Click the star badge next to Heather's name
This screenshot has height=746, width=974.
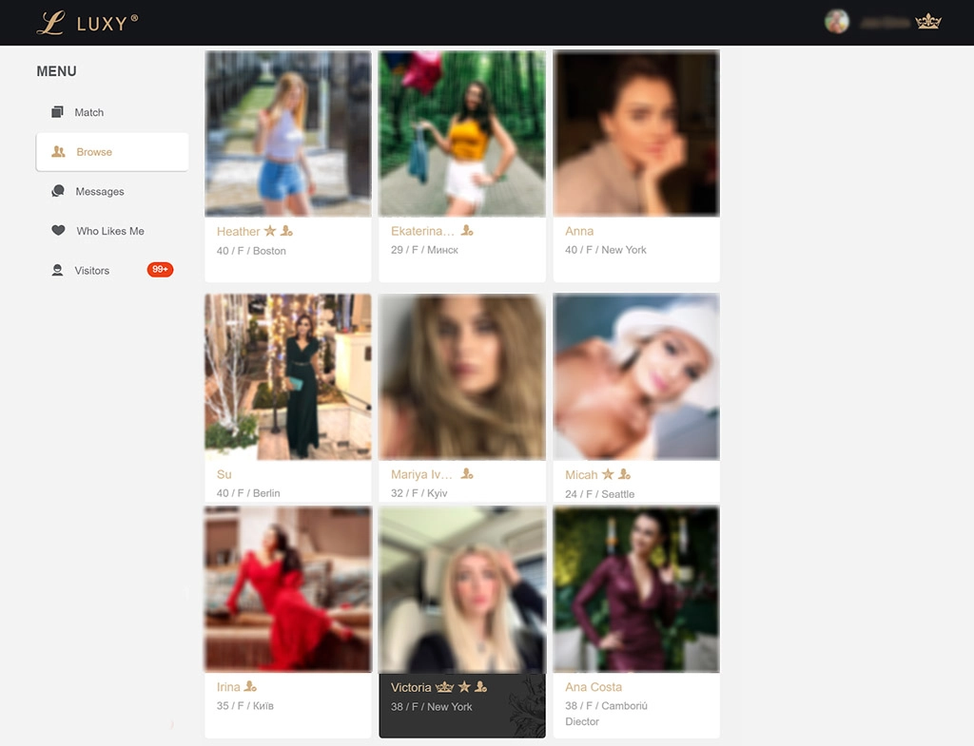coord(269,231)
